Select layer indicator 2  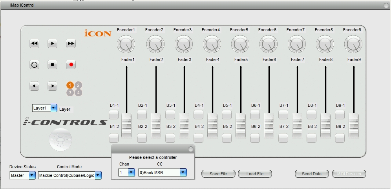click(x=78, y=85)
